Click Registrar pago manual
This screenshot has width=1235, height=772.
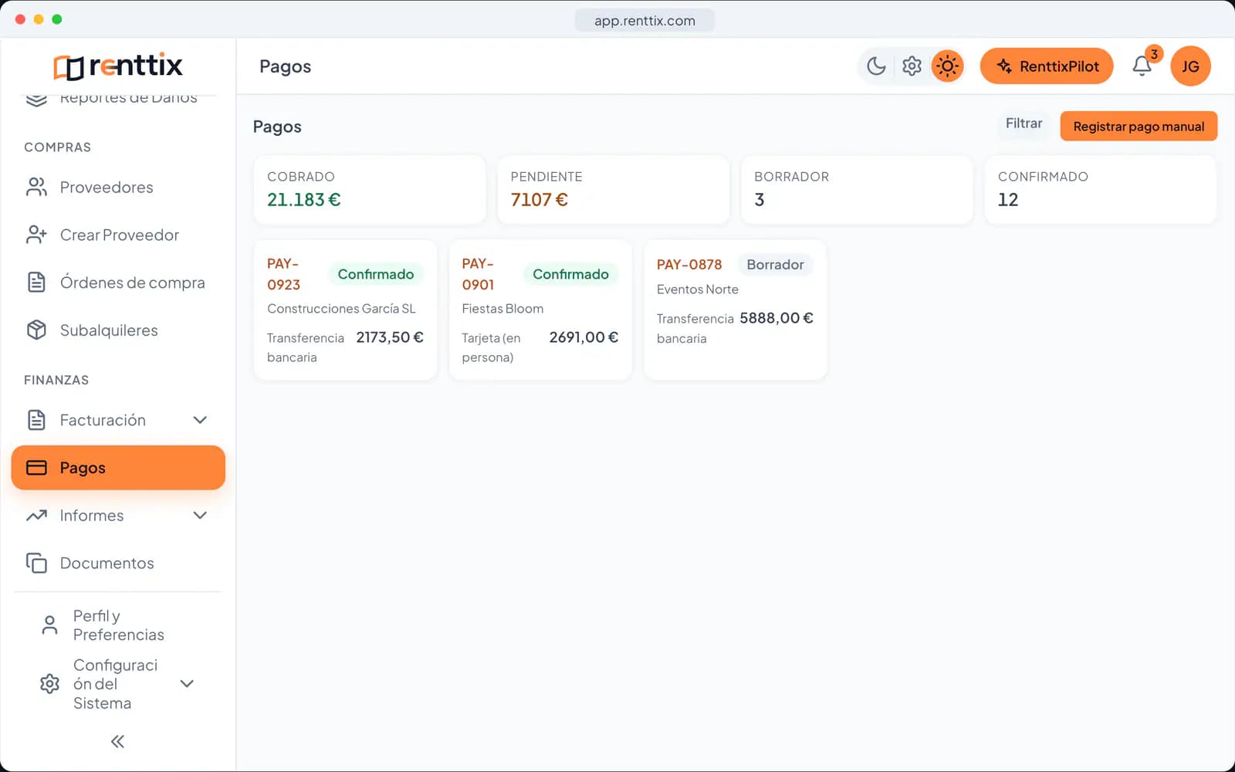click(x=1139, y=127)
